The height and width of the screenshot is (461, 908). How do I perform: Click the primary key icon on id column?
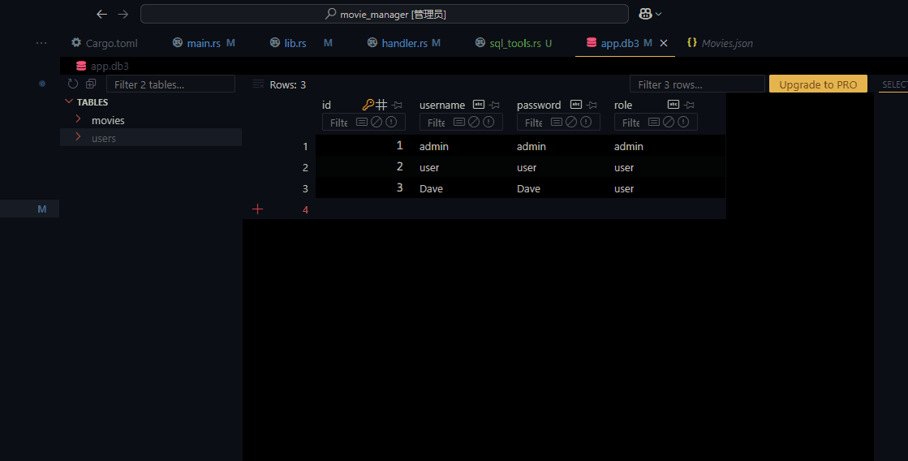pyautogui.click(x=368, y=105)
